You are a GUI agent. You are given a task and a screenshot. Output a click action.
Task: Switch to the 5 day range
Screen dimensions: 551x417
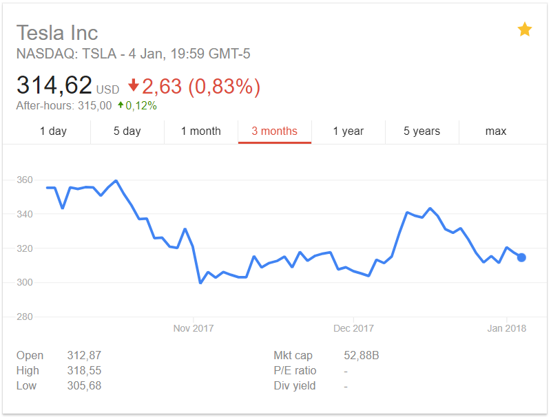(x=127, y=131)
